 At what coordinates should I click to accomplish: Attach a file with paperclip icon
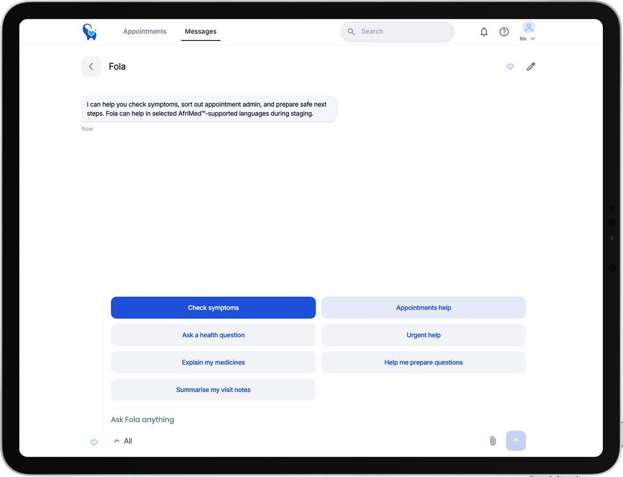point(493,441)
